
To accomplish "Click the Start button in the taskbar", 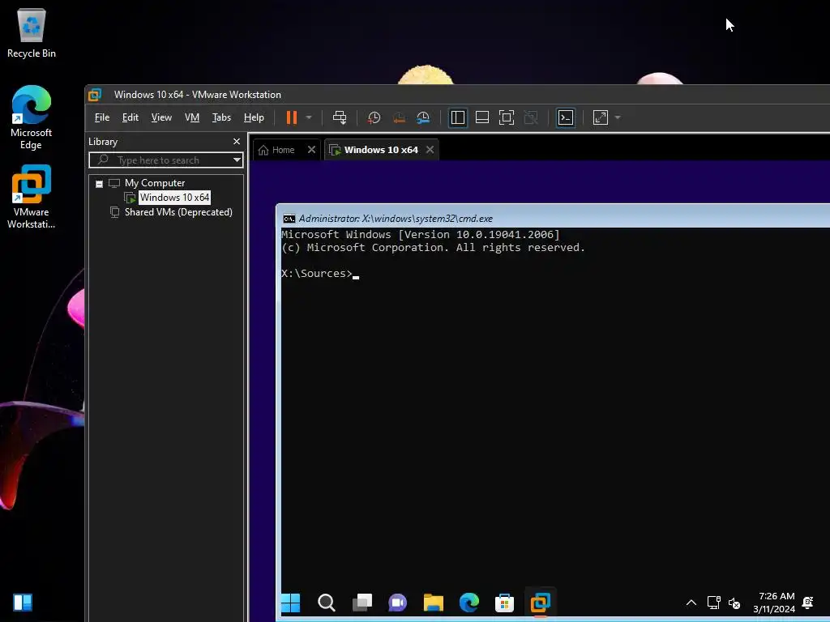I will [291, 603].
